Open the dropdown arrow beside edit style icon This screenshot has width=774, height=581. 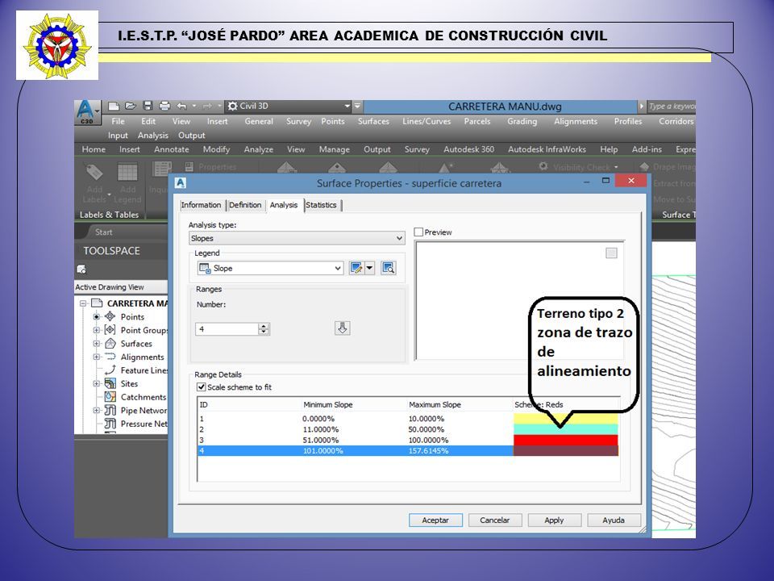click(369, 268)
